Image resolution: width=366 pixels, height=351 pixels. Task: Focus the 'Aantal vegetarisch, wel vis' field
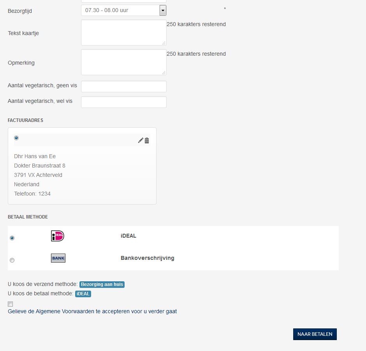(x=123, y=102)
